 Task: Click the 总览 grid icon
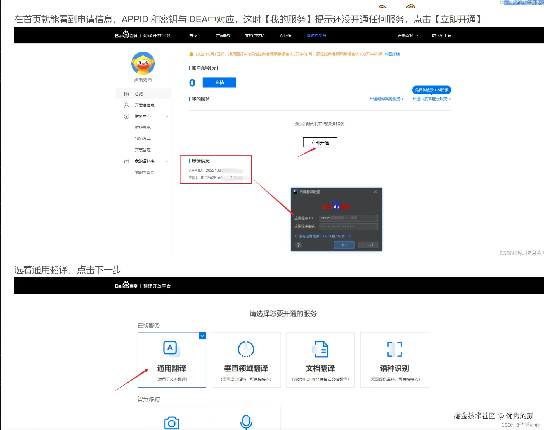coord(127,94)
